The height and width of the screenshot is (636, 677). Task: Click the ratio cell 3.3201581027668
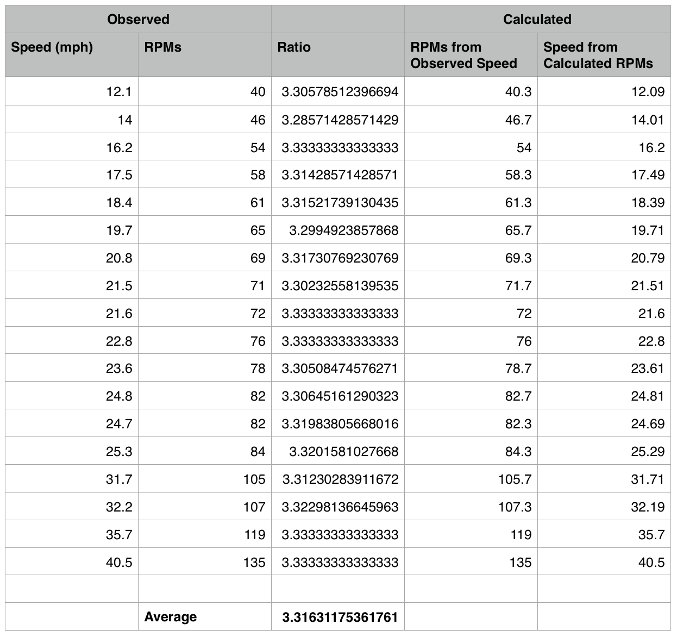click(343, 451)
